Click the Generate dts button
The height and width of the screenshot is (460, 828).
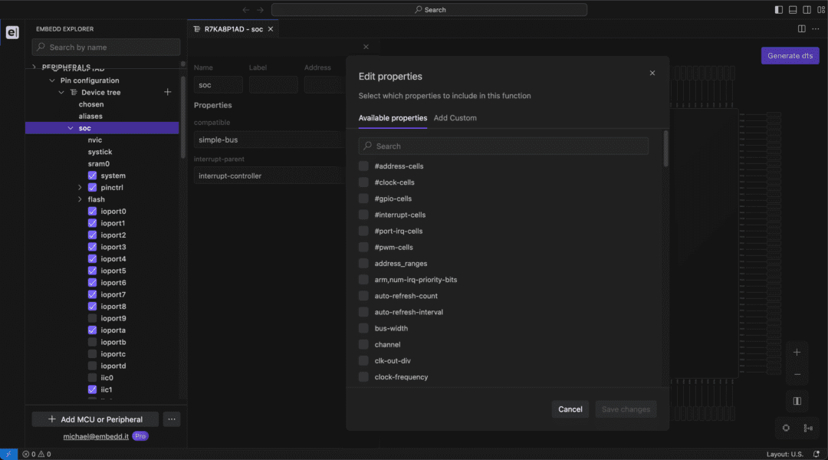click(x=790, y=55)
